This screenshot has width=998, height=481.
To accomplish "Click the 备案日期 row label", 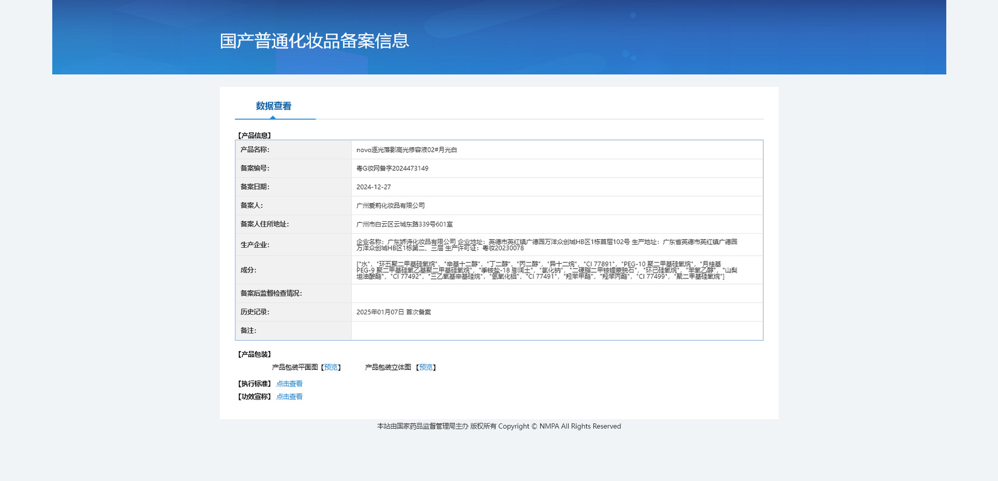I will point(255,187).
